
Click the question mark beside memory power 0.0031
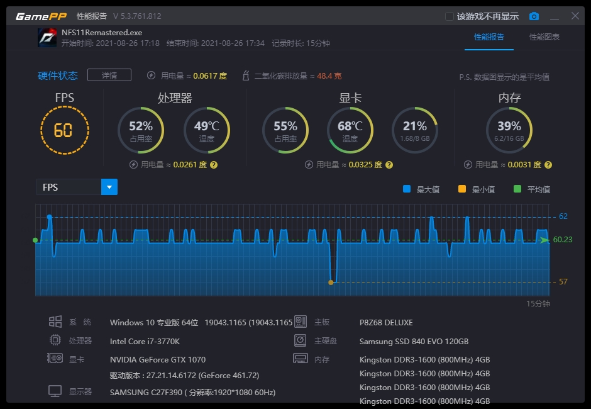click(x=548, y=165)
